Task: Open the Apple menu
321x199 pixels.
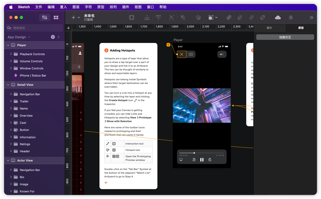Action: (11, 7)
